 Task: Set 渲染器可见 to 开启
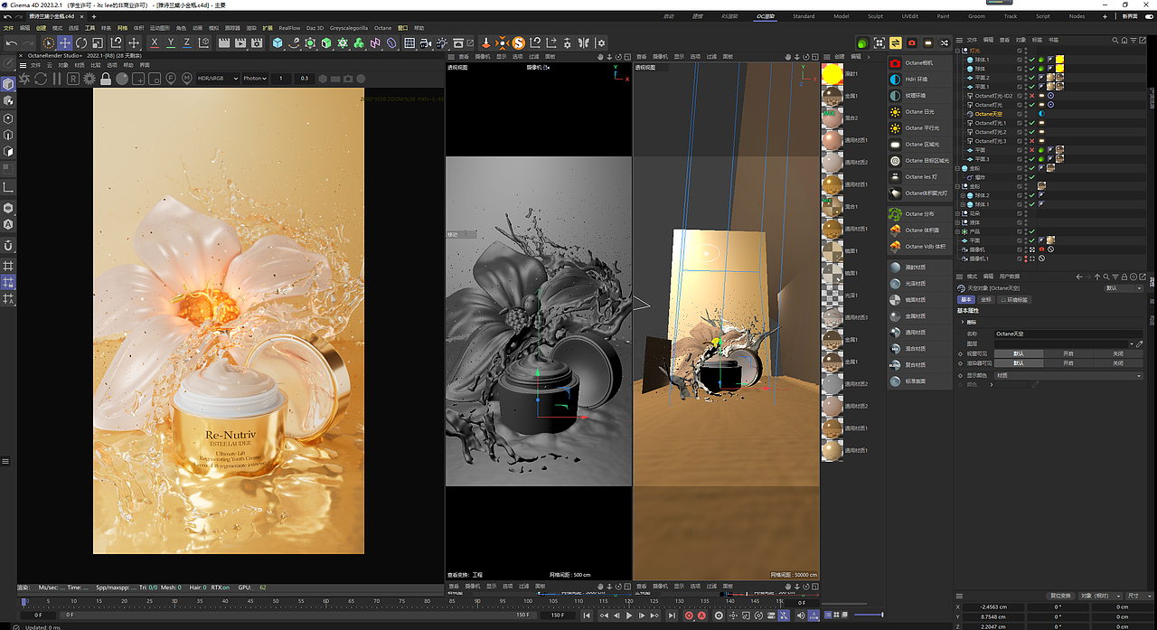coord(1068,362)
